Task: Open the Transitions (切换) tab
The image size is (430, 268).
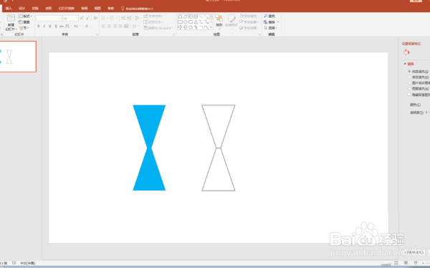Action: click(35, 9)
